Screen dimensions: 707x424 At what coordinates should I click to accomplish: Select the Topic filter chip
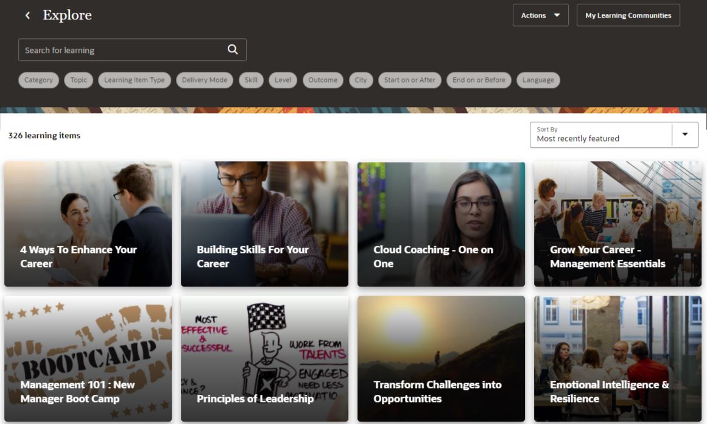click(79, 80)
